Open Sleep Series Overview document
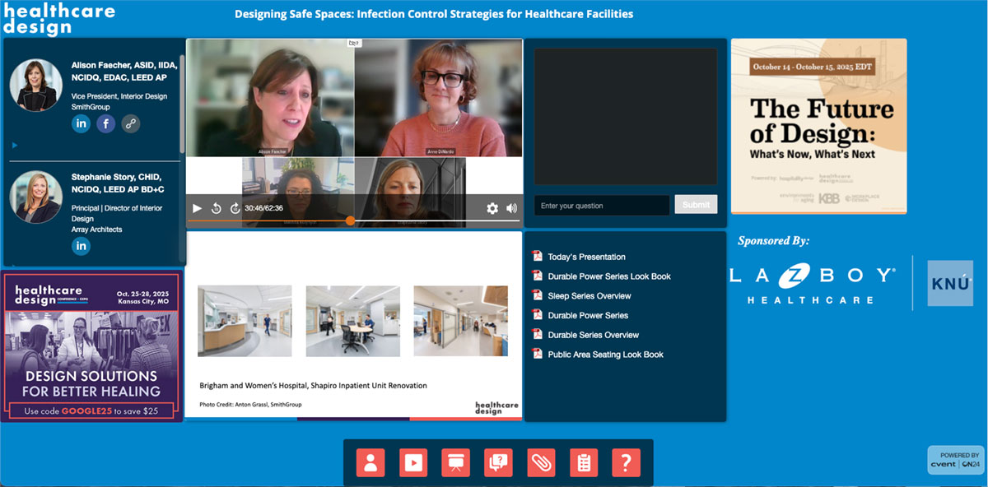 (x=590, y=296)
